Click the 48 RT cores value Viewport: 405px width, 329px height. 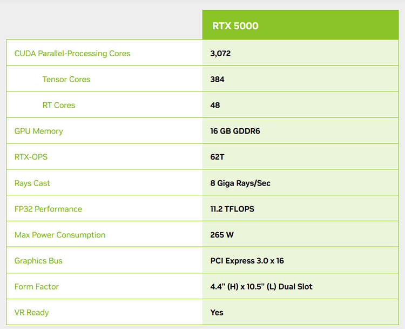pyautogui.click(x=215, y=105)
